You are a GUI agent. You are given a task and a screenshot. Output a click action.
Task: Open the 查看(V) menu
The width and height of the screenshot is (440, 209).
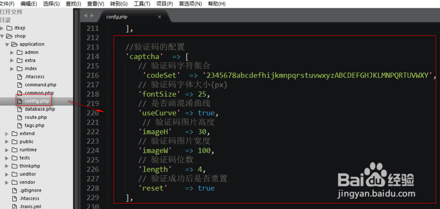pos(95,4)
